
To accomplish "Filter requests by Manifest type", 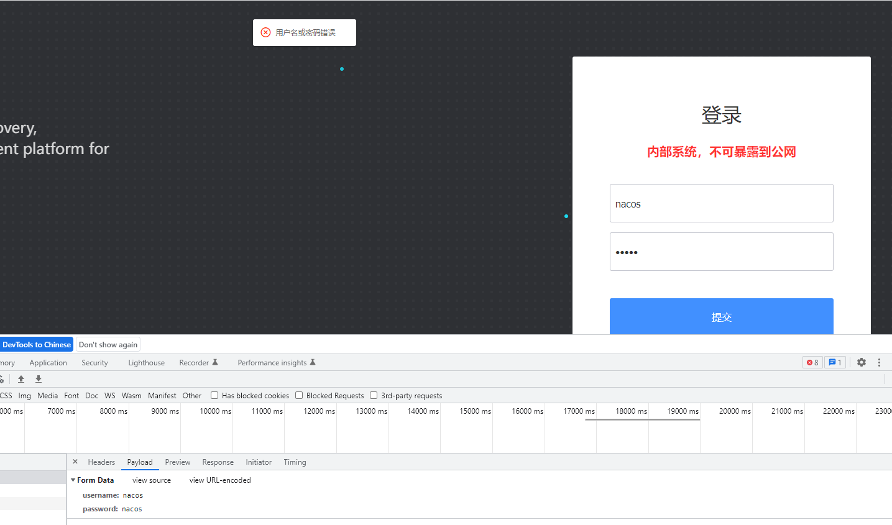I will click(x=162, y=396).
